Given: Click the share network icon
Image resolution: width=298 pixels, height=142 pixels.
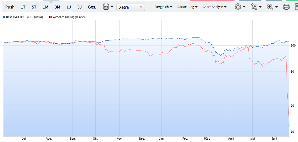Looking at the screenshot, I should click(254, 7).
